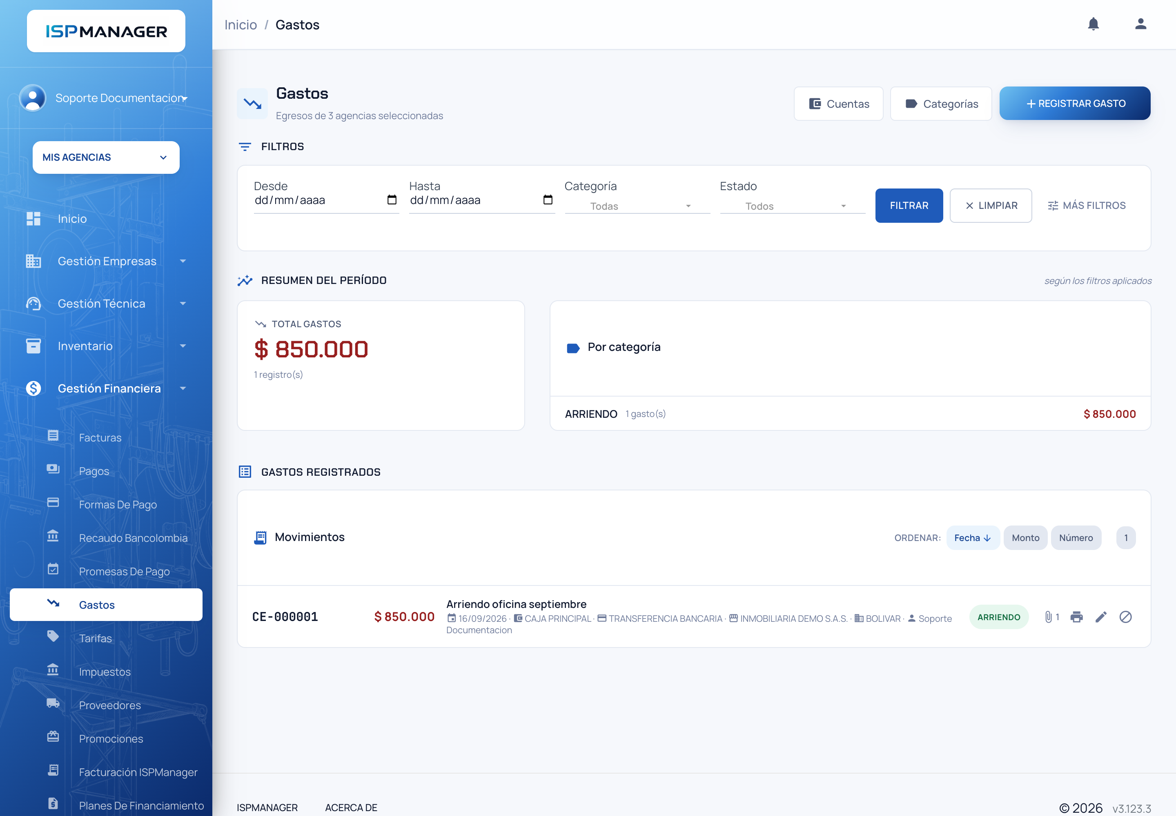Open the Desde calendar picker icon
The image size is (1176, 816).
pos(392,200)
